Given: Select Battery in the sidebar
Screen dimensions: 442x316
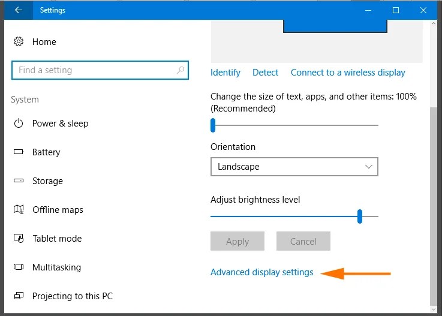Looking at the screenshot, I should [46, 152].
